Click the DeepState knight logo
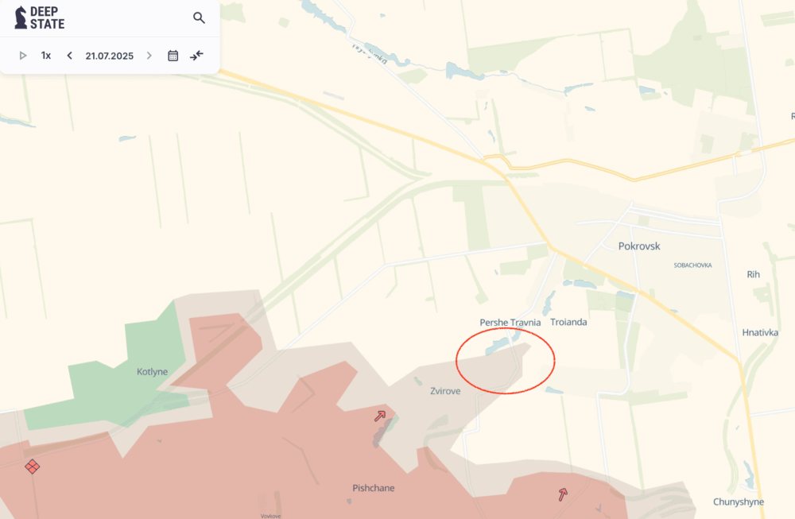795x519 pixels. coord(21,17)
